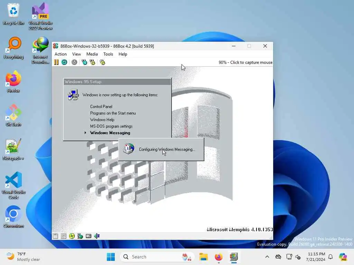Open Visual Studio Code desktop icon
354x265 pixels.
[x=13, y=185]
